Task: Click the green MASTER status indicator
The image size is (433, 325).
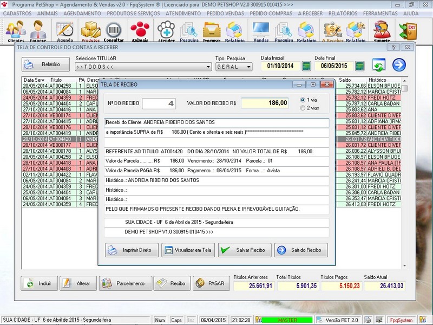Action: point(287,320)
